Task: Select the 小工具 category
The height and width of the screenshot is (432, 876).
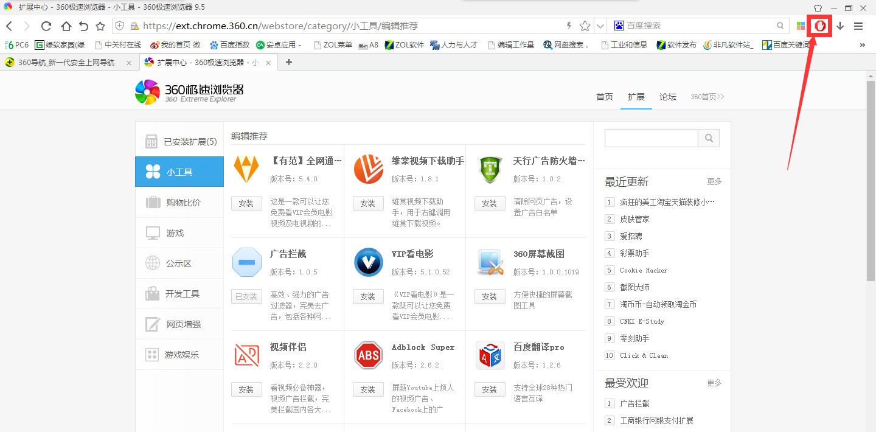Action: click(x=179, y=172)
